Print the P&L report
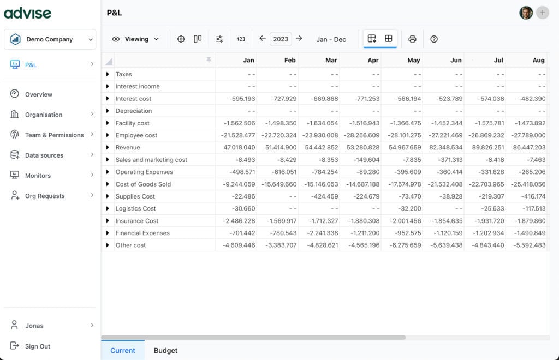559x360 pixels. click(x=412, y=39)
